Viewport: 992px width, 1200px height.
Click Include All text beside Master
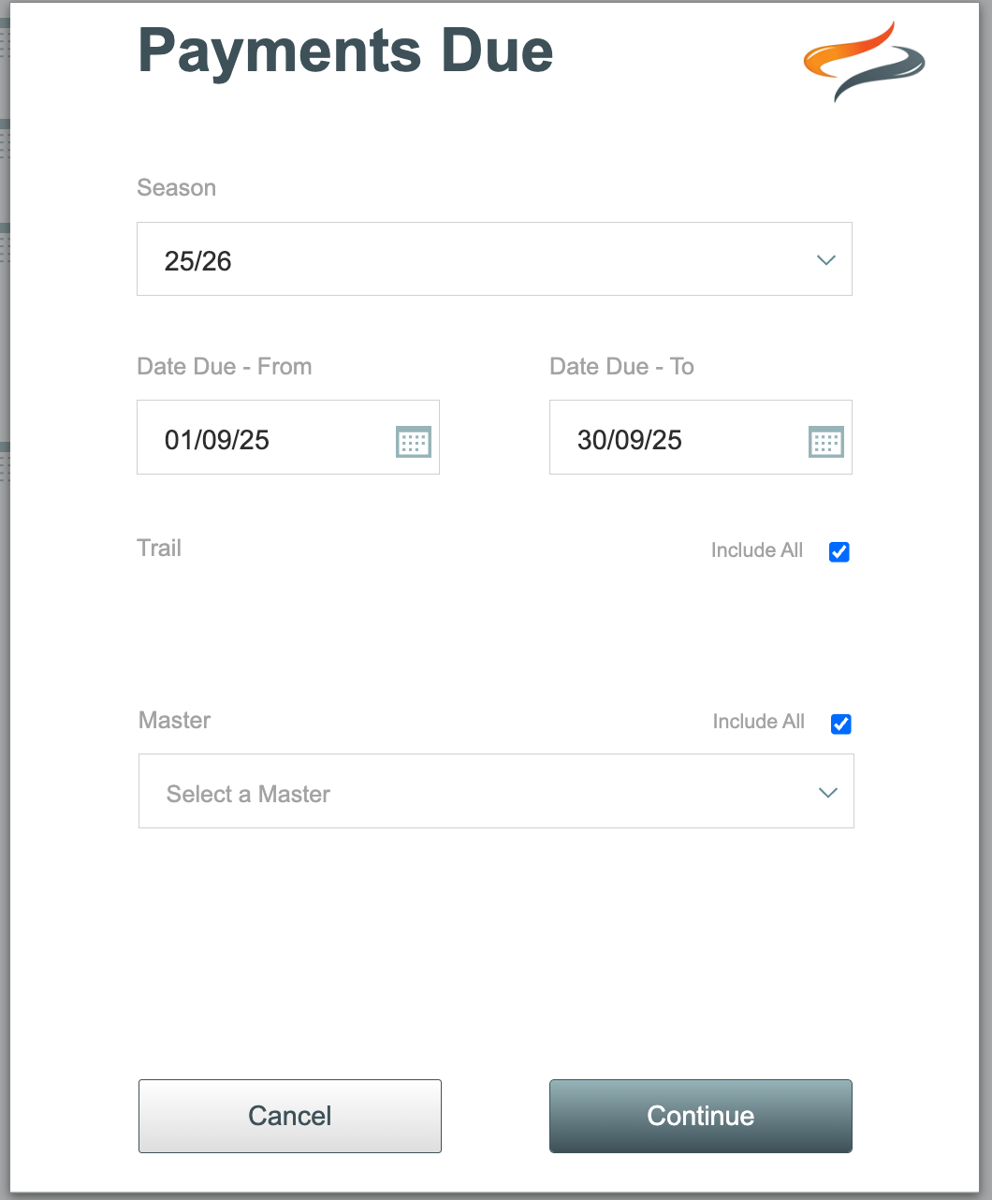pyautogui.click(x=759, y=722)
